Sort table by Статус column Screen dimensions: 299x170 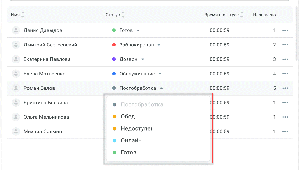[123, 15]
